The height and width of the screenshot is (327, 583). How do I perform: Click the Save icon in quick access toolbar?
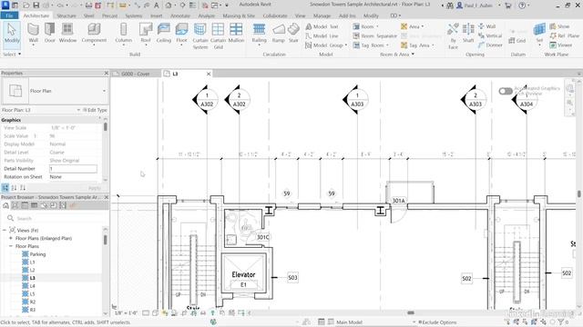click(36, 5)
